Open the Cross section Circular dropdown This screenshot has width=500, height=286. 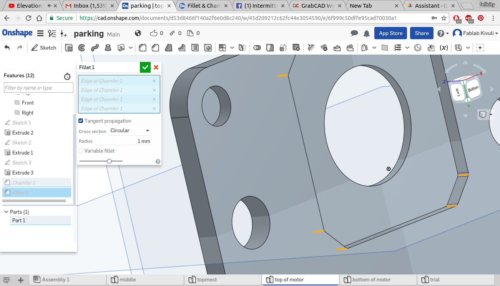130,131
